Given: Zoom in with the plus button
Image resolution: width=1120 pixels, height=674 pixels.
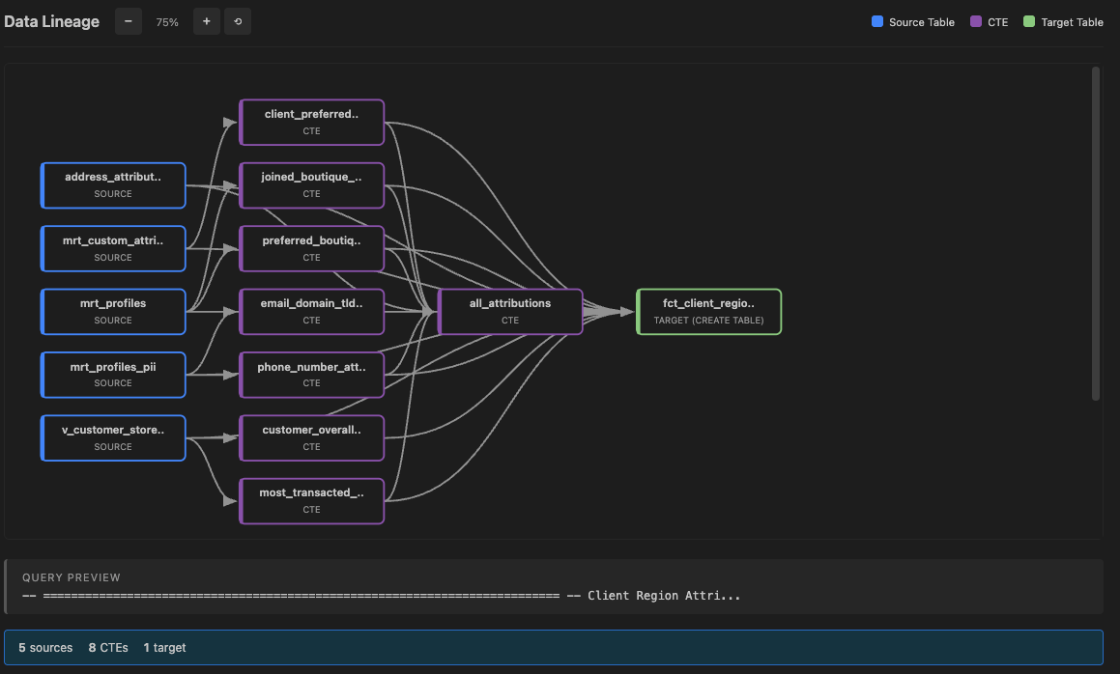Looking at the screenshot, I should click(x=207, y=21).
